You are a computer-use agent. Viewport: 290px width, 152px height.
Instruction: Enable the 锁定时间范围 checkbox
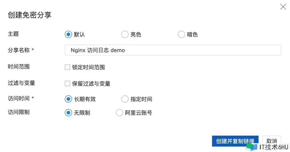coord(67,67)
